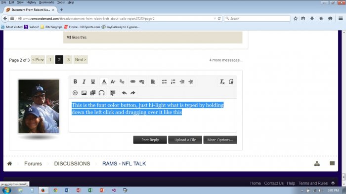Open the font size dropdown

point(113,81)
